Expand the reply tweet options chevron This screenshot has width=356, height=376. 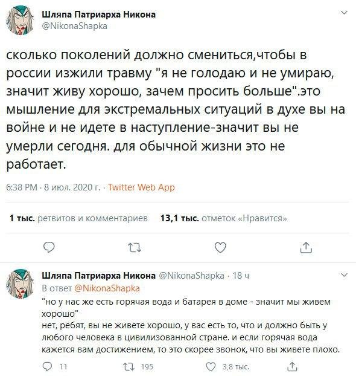344,275
